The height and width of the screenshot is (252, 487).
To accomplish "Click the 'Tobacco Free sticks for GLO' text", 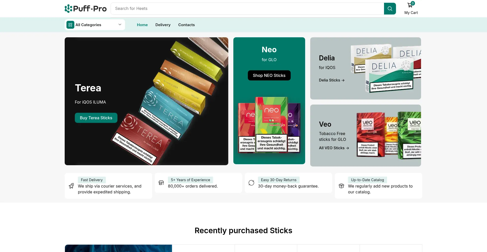I will point(333,137).
